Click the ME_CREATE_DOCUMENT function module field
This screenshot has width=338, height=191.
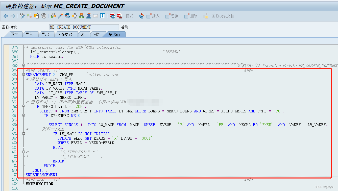coord(84,27)
